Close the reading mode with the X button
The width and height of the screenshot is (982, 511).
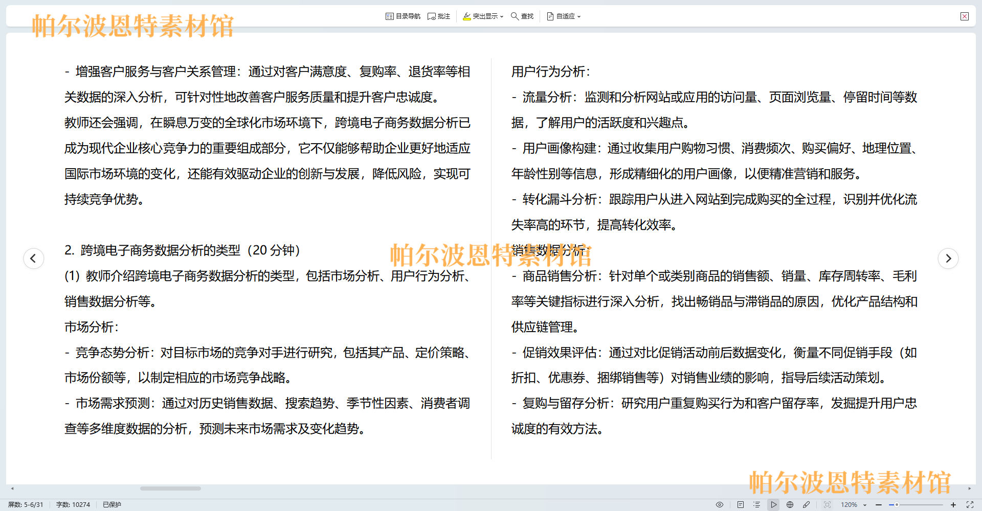(965, 16)
